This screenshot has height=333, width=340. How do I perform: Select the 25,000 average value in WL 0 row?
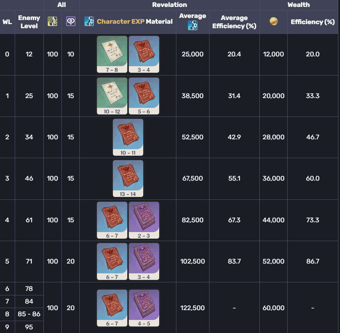192,54
